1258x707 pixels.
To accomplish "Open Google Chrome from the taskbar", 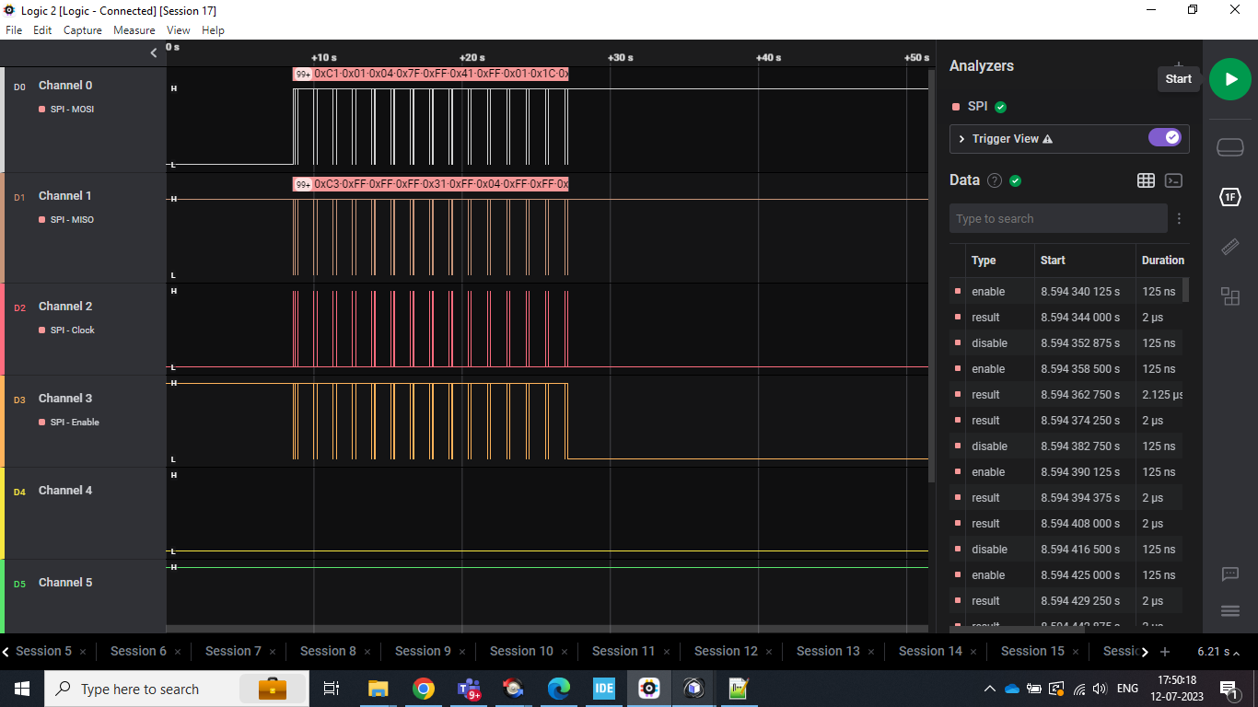I will click(423, 689).
